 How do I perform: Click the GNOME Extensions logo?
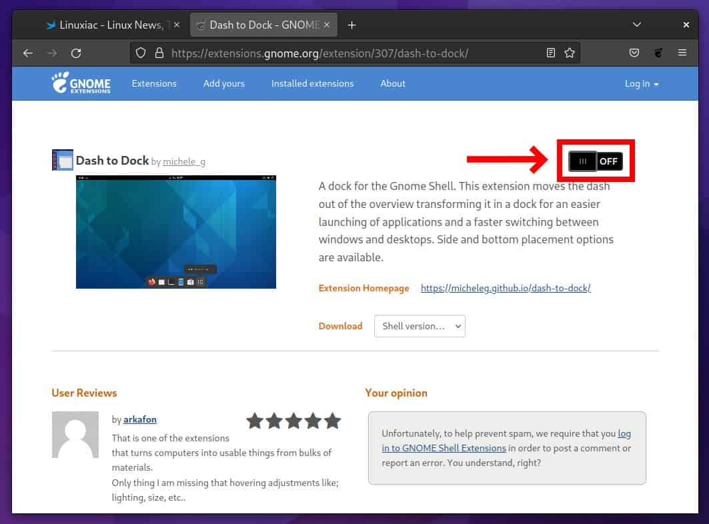pos(81,83)
